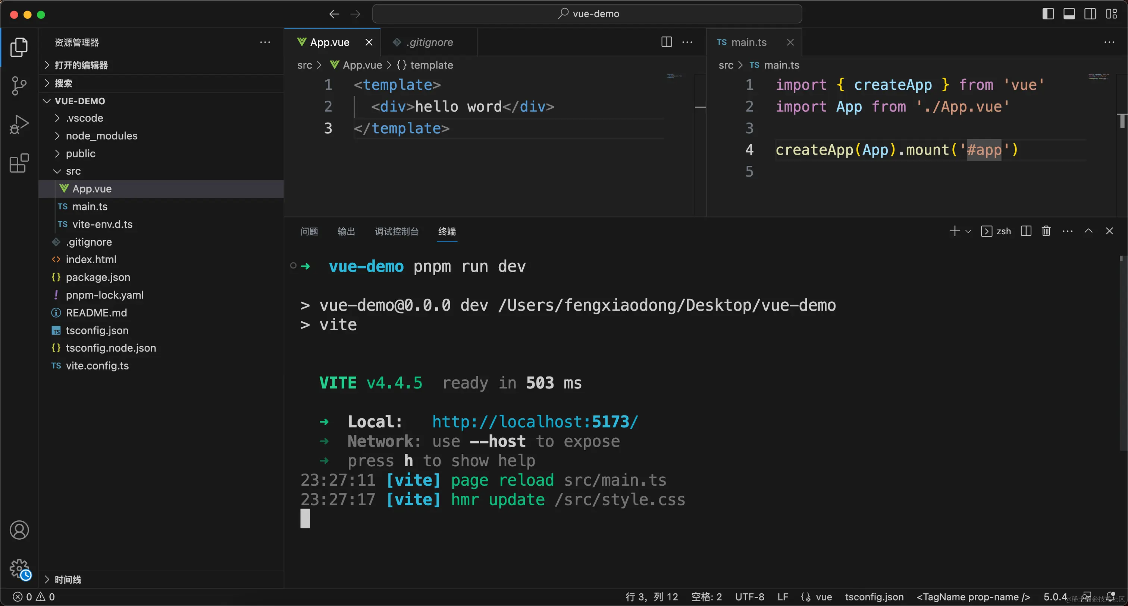Screen dimensions: 1128x606
Task: Select the main.ts editor tab
Action: (x=753, y=42)
